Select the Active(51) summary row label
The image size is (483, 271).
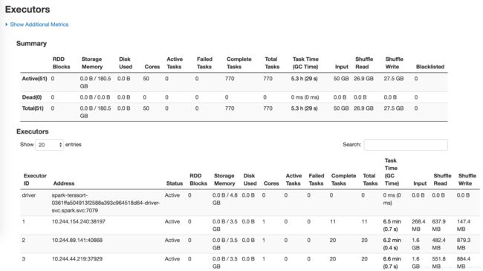pyautogui.click(x=34, y=79)
